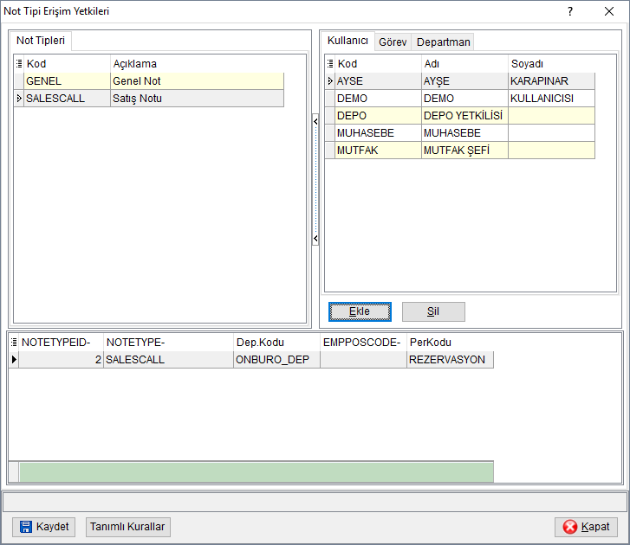This screenshot has width=630, height=545.
Task: Click Kod column header in user table
Action: click(x=378, y=64)
